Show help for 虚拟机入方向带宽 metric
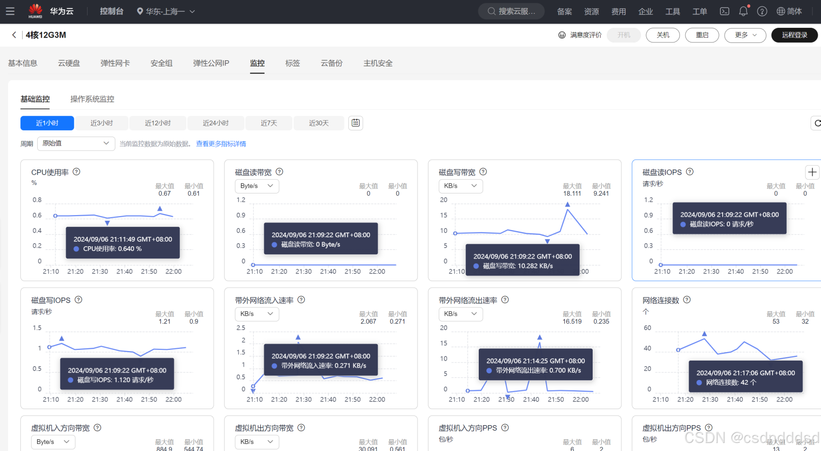The image size is (821, 451). tap(97, 428)
